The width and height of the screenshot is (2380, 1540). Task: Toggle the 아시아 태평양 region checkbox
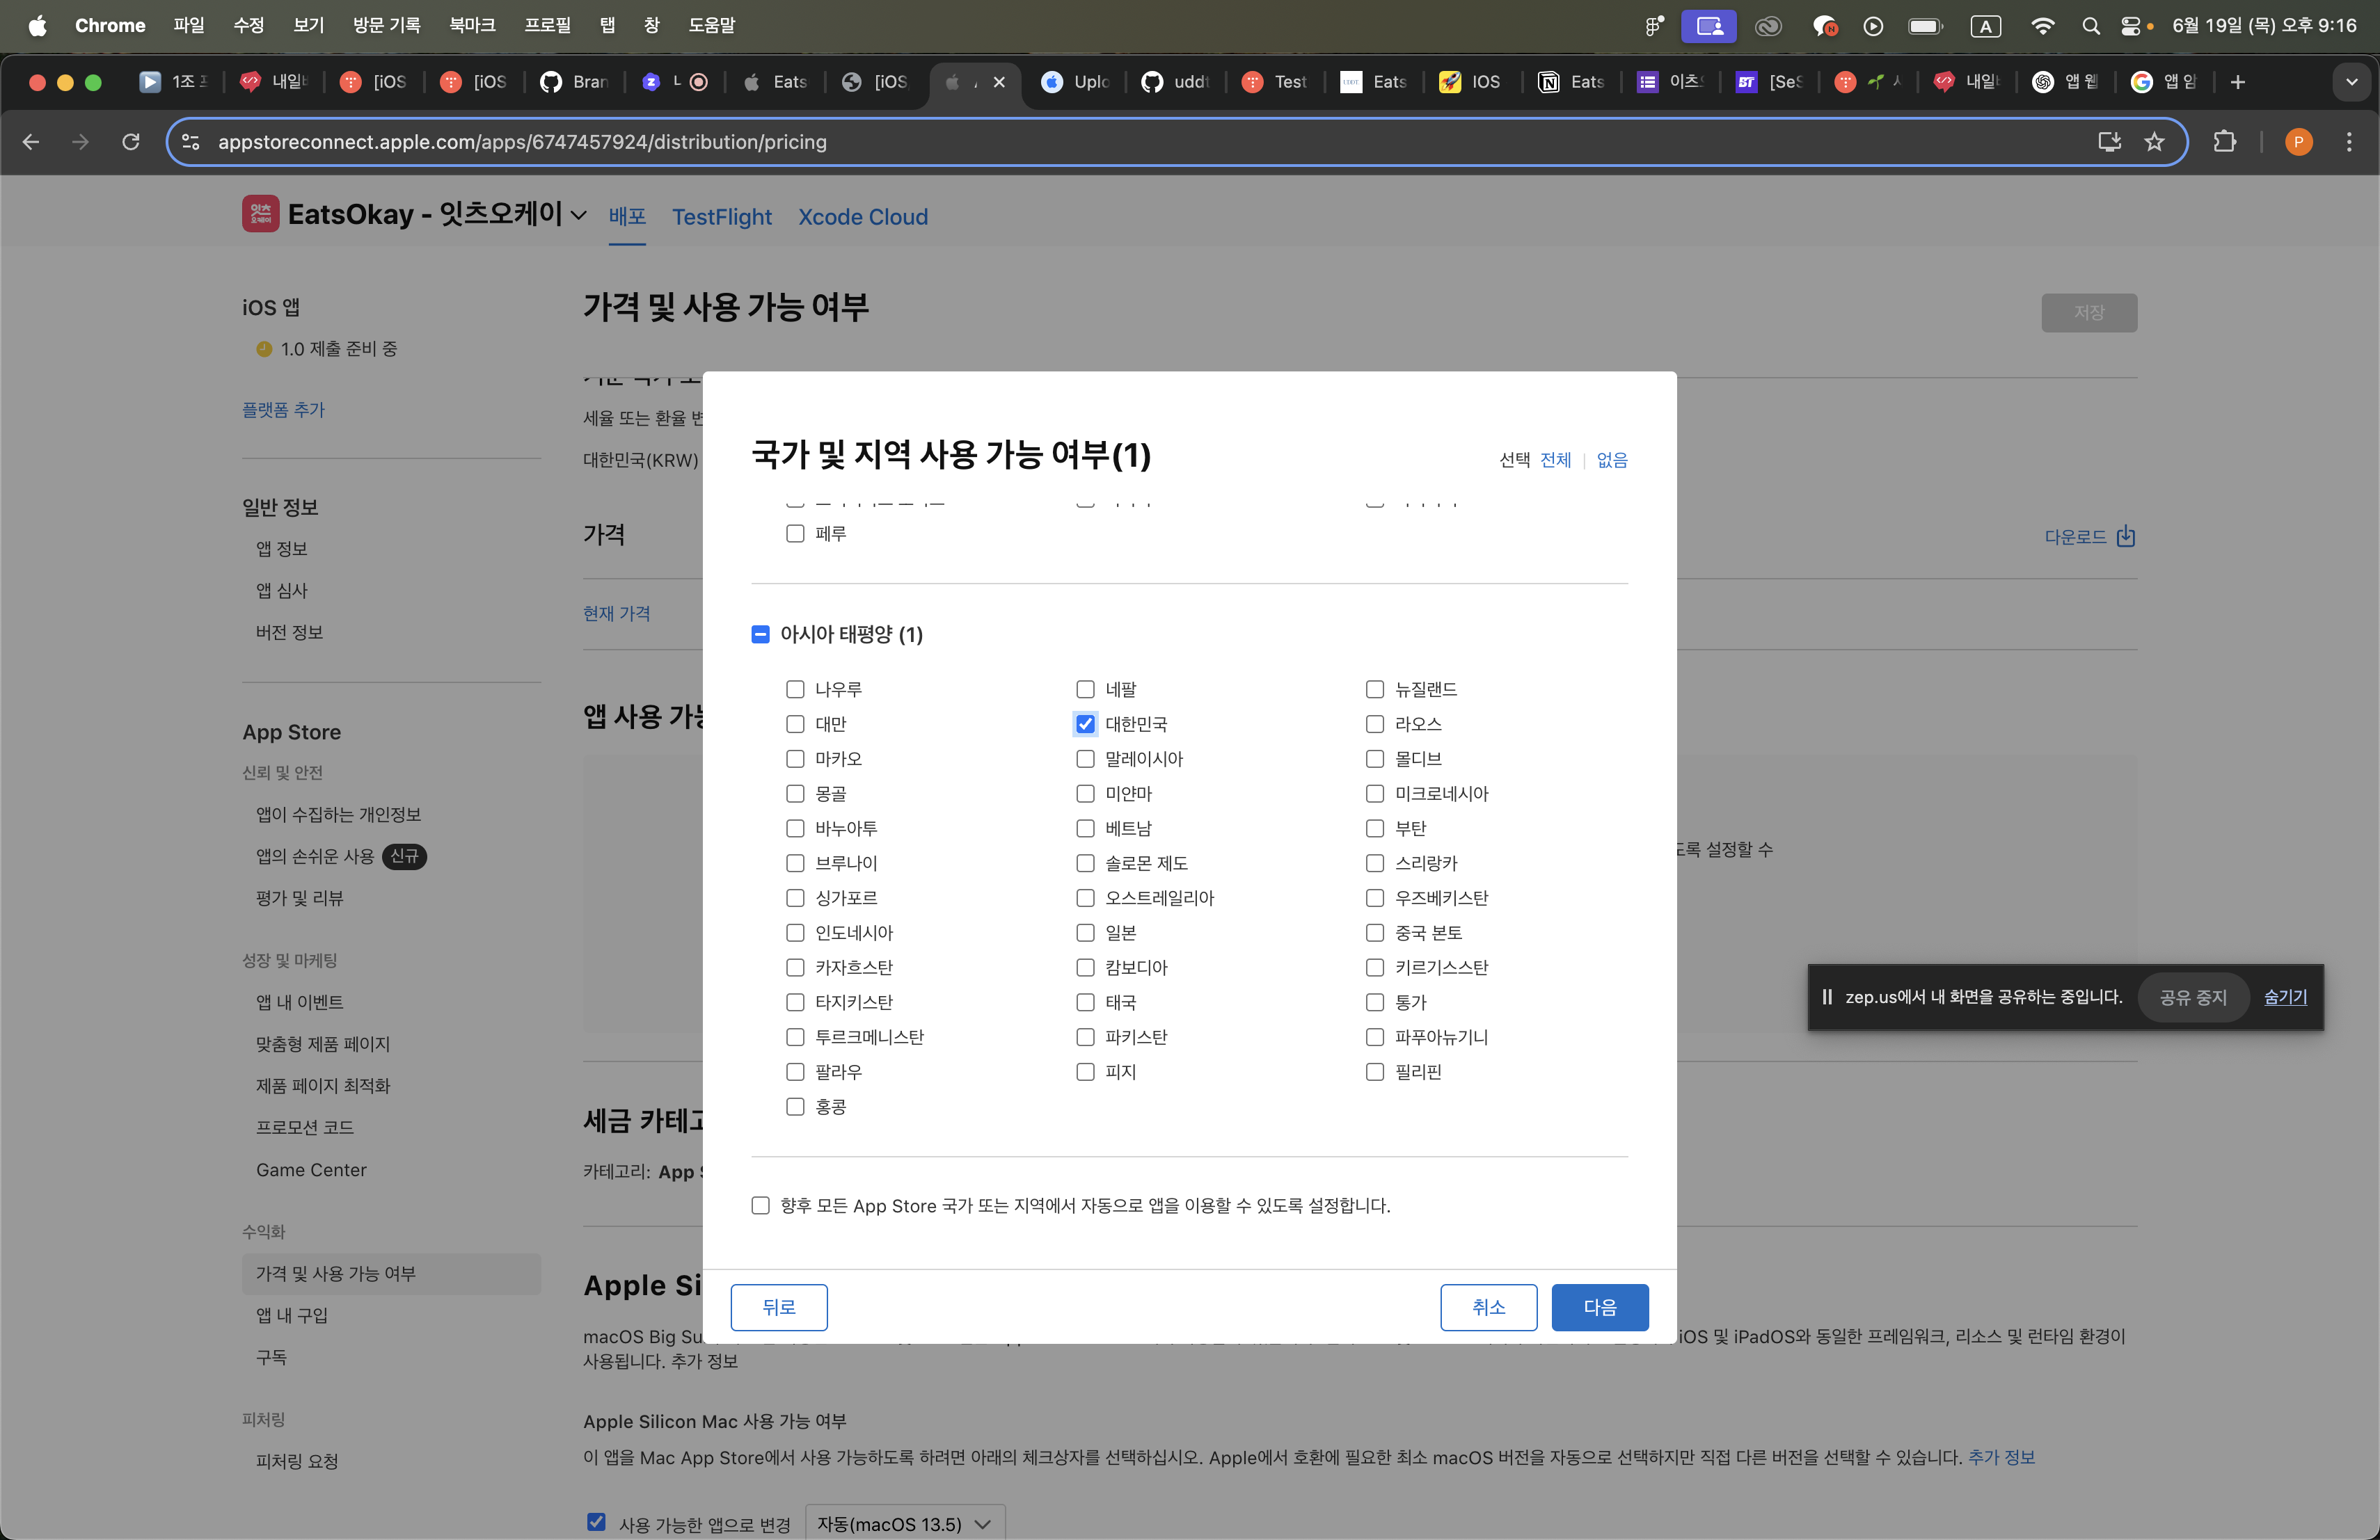click(761, 634)
